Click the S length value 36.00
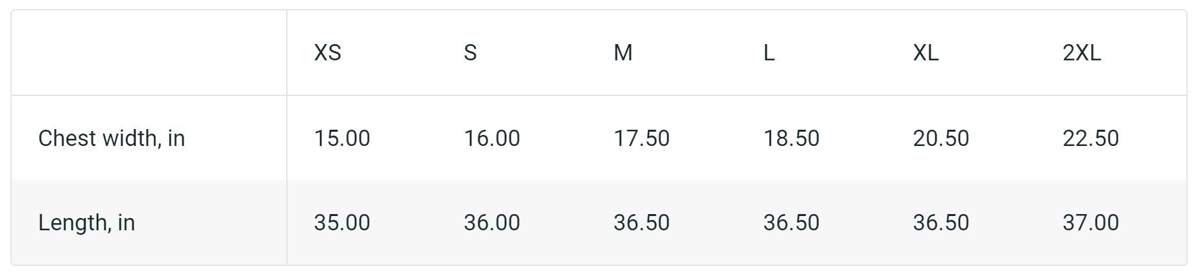 [x=491, y=223]
